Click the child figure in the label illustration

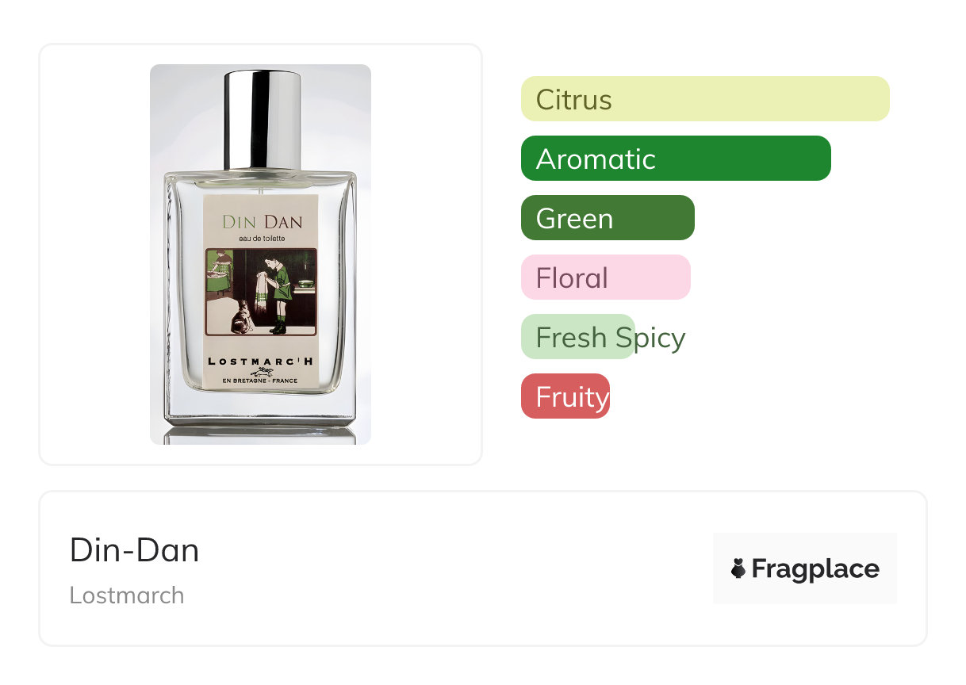tap(274, 293)
